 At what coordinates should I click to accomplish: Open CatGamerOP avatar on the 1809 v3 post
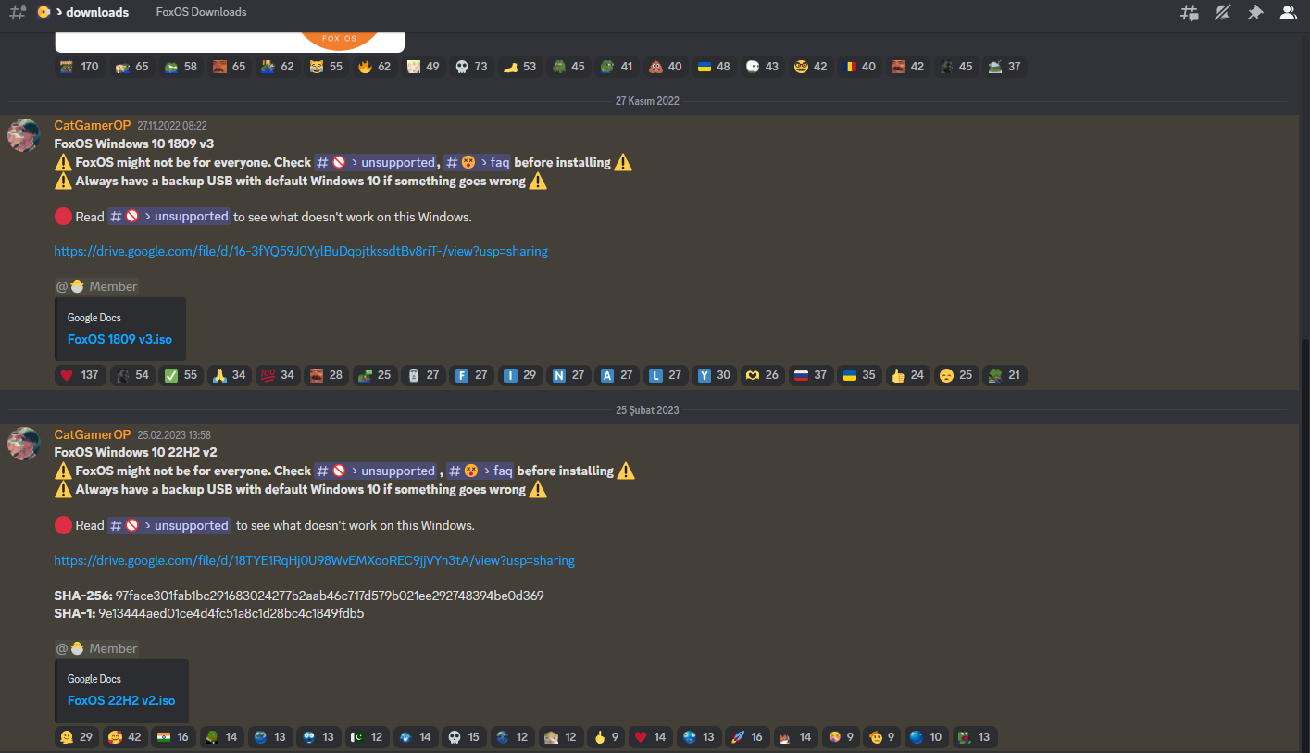pos(24,135)
